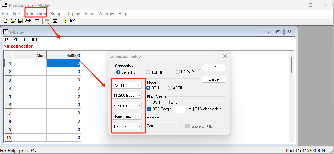334x154 pixels.
Task: Choose ASCII mode radio button
Action: pyautogui.click(x=170, y=88)
